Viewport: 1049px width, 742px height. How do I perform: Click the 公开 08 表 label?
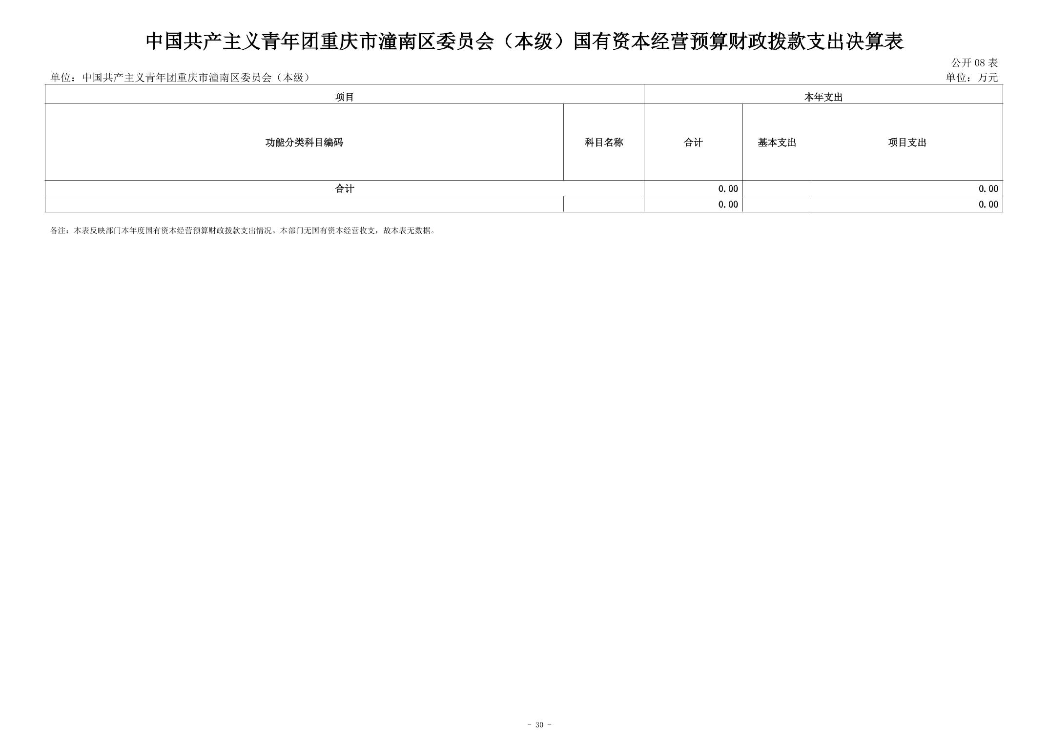974,63
